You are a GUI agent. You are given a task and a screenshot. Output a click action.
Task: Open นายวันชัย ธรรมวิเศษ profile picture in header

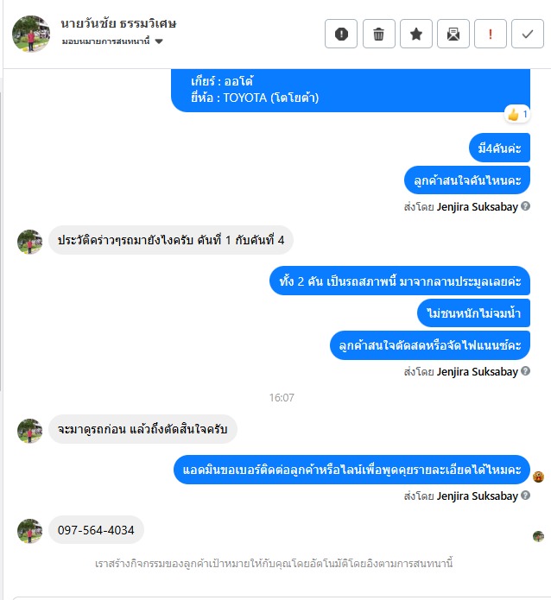[x=31, y=34]
